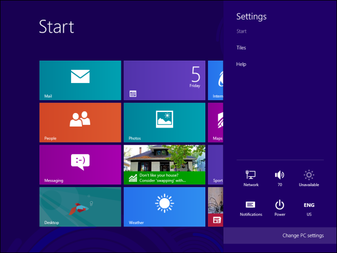
Task: Open the Weather tile
Action: [164, 206]
